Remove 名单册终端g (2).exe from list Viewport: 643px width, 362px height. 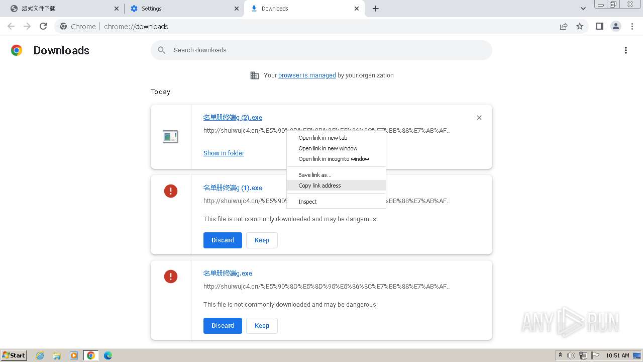point(479,118)
